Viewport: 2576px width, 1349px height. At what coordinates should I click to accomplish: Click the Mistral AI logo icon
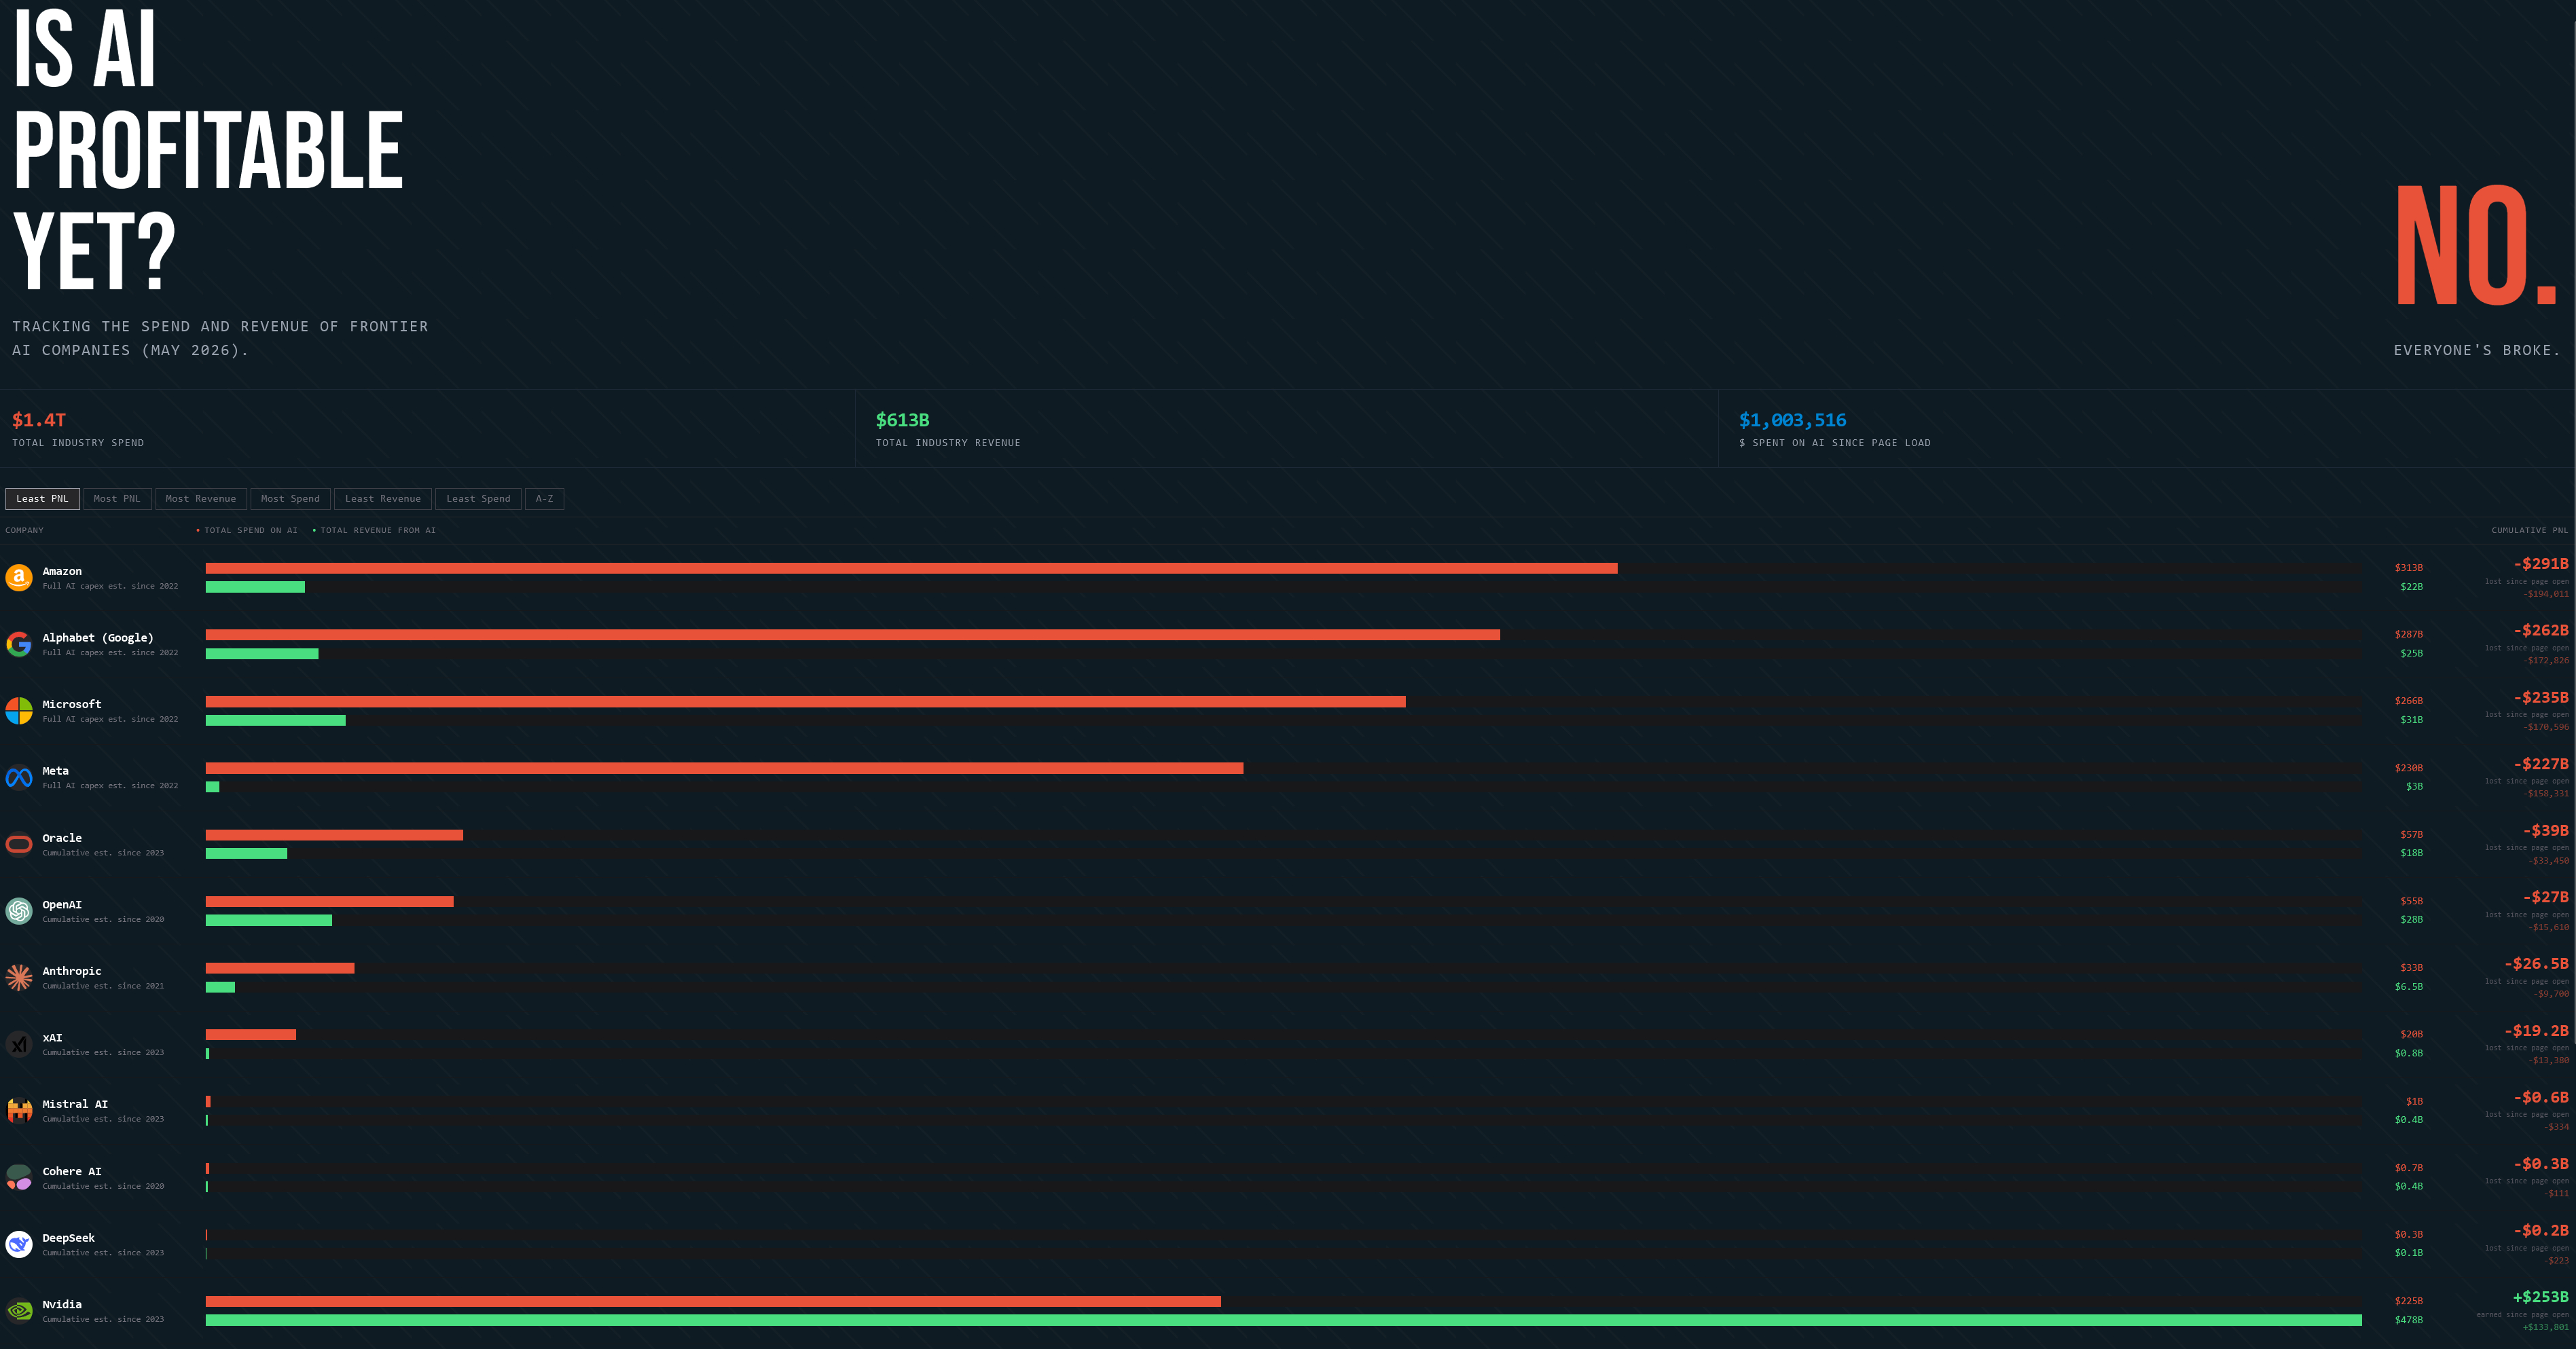(x=19, y=1111)
